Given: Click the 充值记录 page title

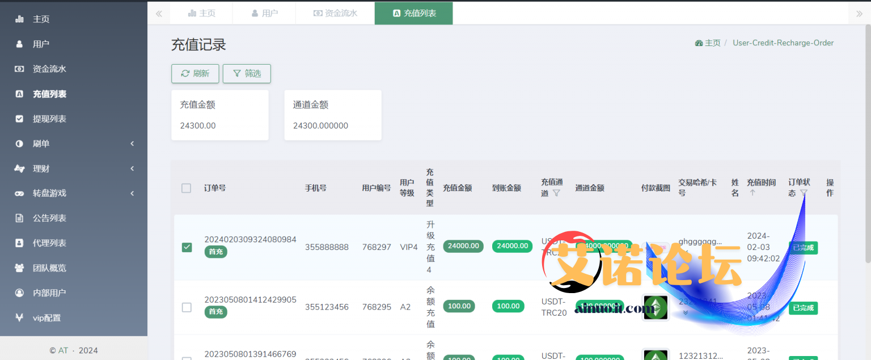Looking at the screenshot, I should (198, 45).
